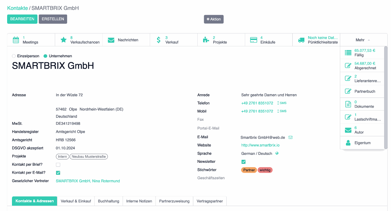Open the Buchhaltung tab

pos(108,201)
